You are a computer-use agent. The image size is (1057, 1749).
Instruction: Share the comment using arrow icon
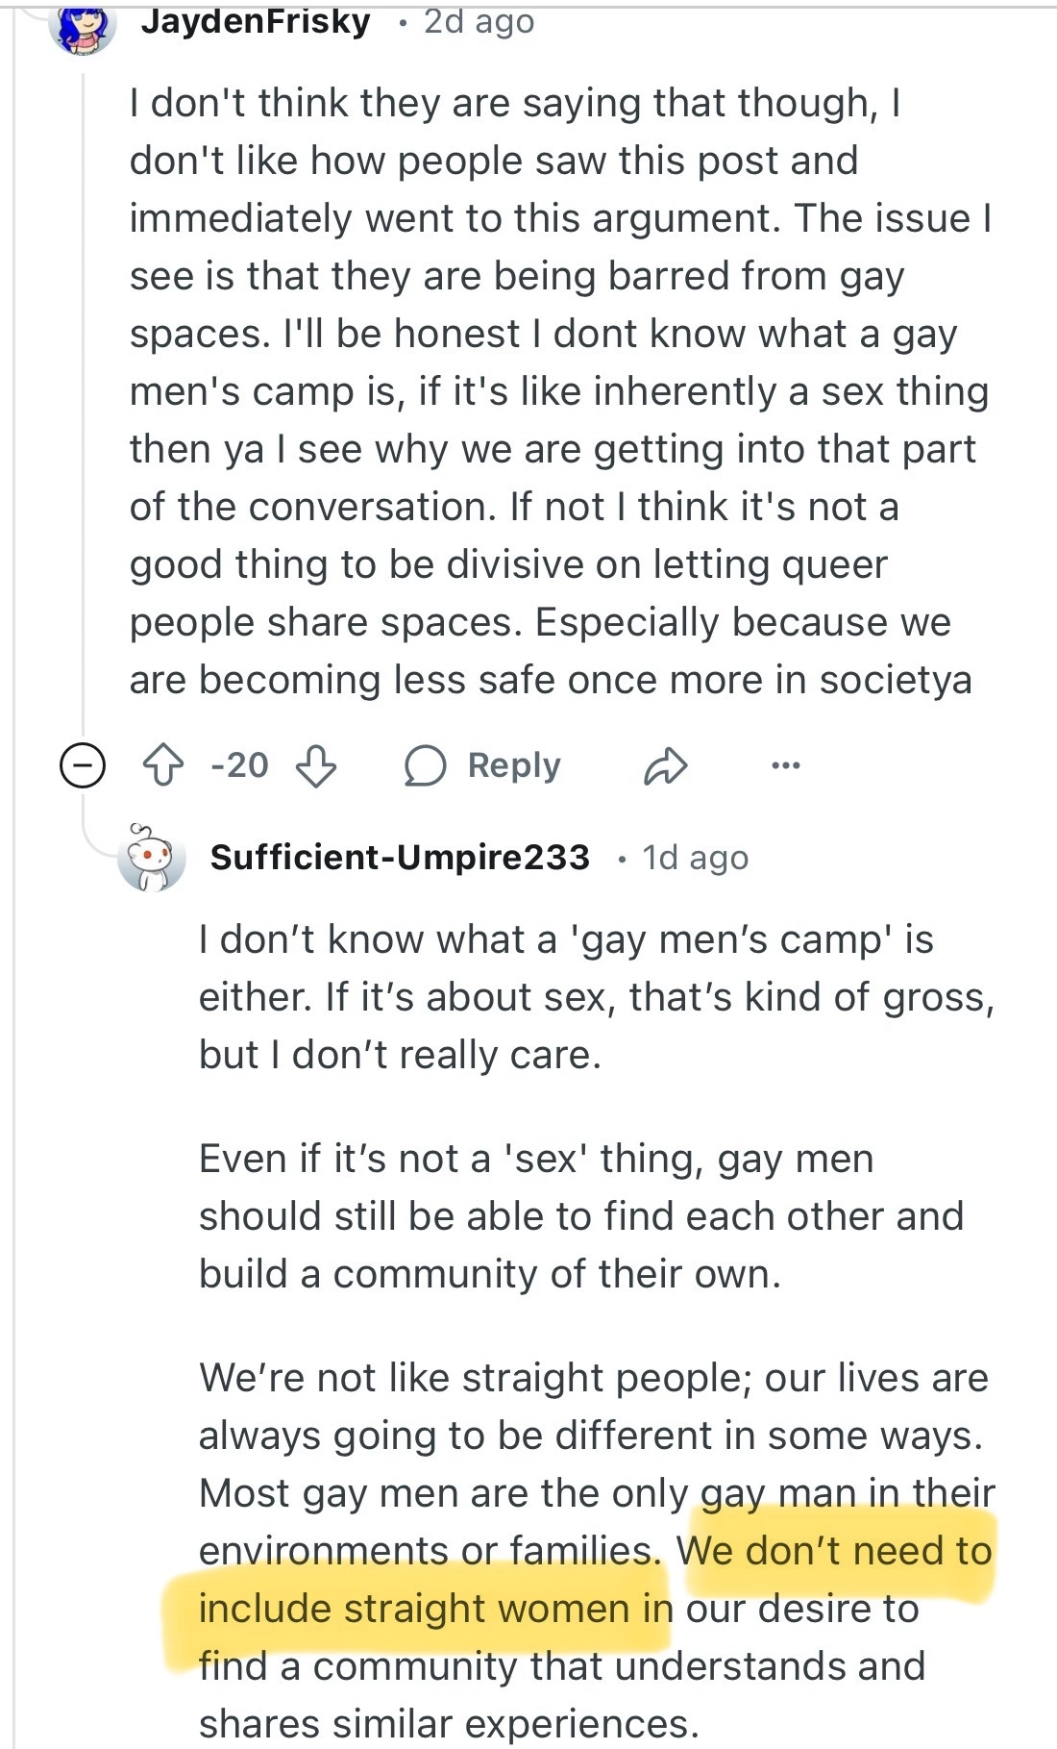click(x=666, y=766)
